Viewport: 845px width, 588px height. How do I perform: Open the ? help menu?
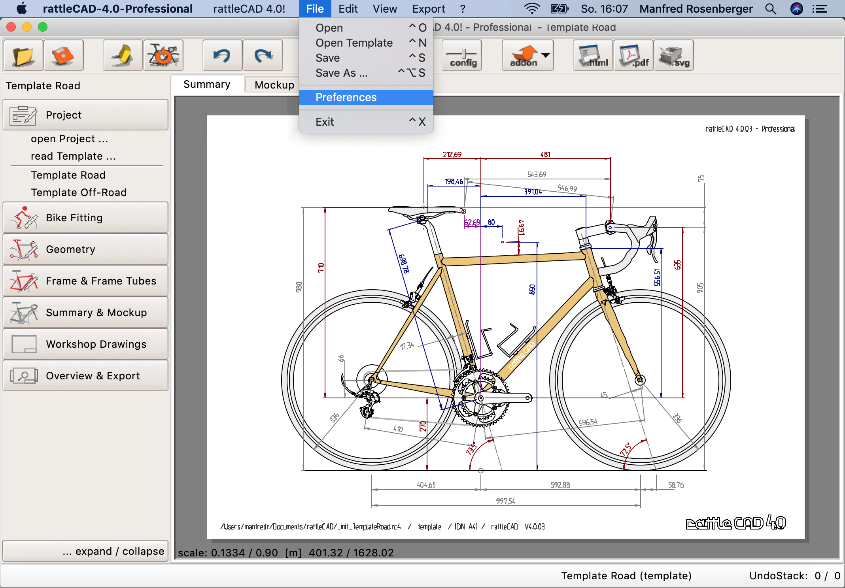tap(463, 9)
